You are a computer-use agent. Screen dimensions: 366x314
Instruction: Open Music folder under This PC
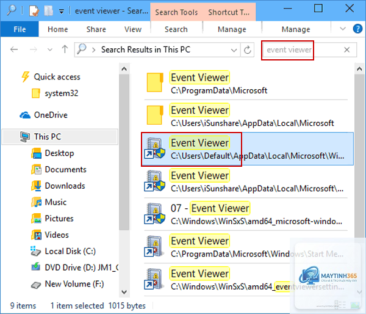pos(56,202)
